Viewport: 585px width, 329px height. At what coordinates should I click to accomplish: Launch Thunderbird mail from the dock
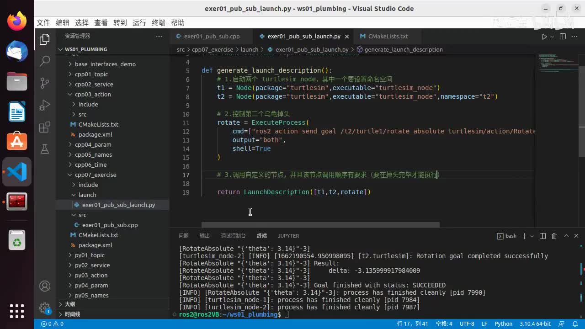[17, 51]
